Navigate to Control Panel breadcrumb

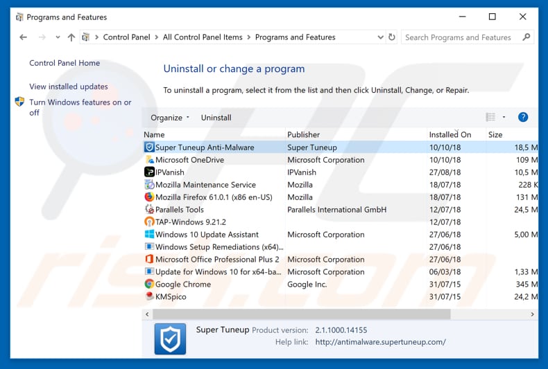coord(126,37)
